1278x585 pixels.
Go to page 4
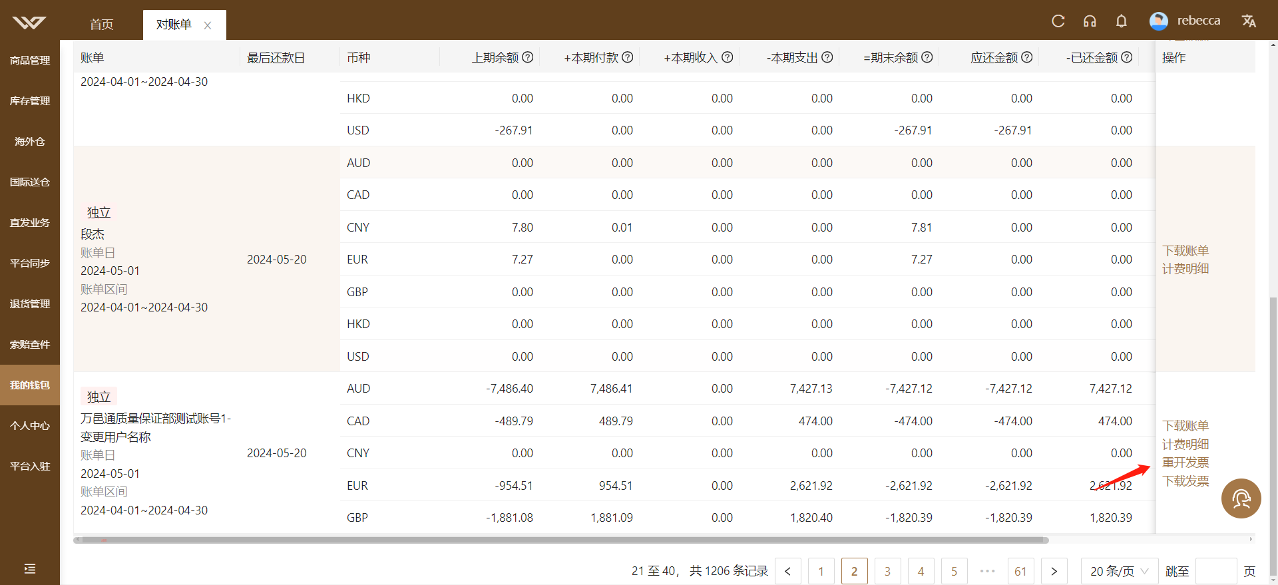pyautogui.click(x=921, y=571)
